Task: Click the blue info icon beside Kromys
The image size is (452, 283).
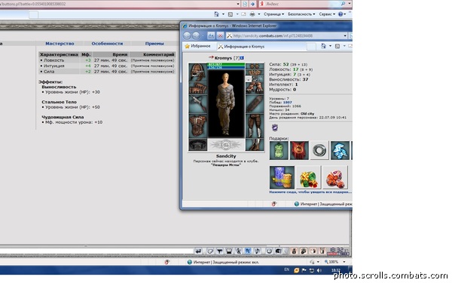Action: click(x=242, y=58)
